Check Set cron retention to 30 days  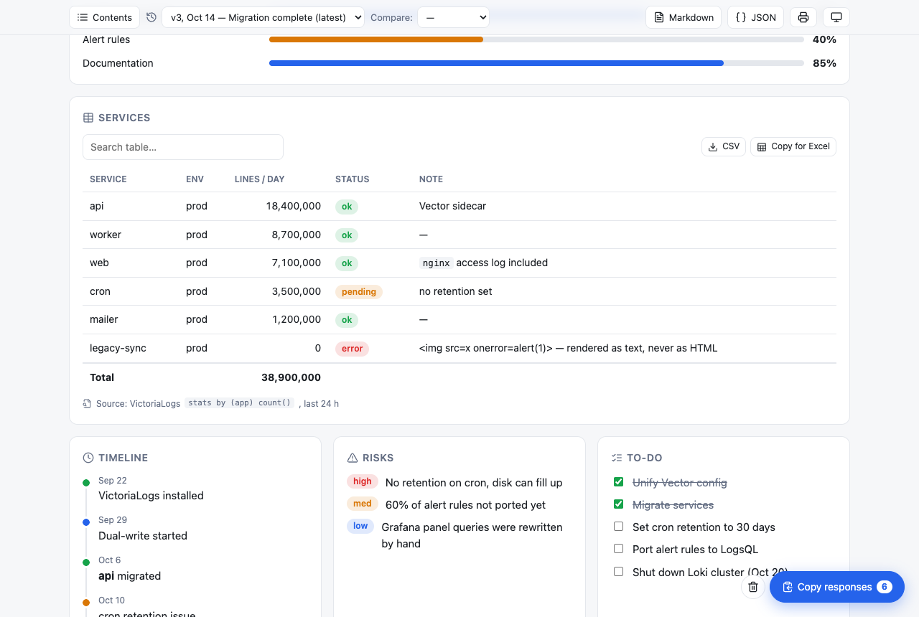pyautogui.click(x=618, y=527)
